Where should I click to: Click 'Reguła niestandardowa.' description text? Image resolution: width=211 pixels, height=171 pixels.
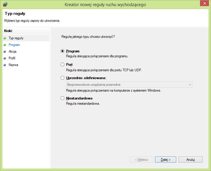click(x=83, y=104)
